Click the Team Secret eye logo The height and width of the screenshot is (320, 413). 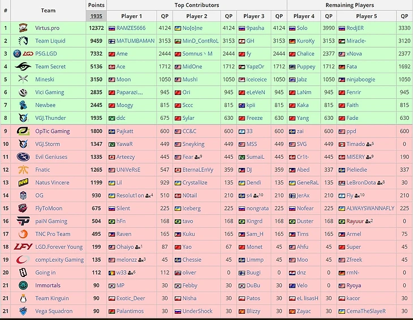23,67
